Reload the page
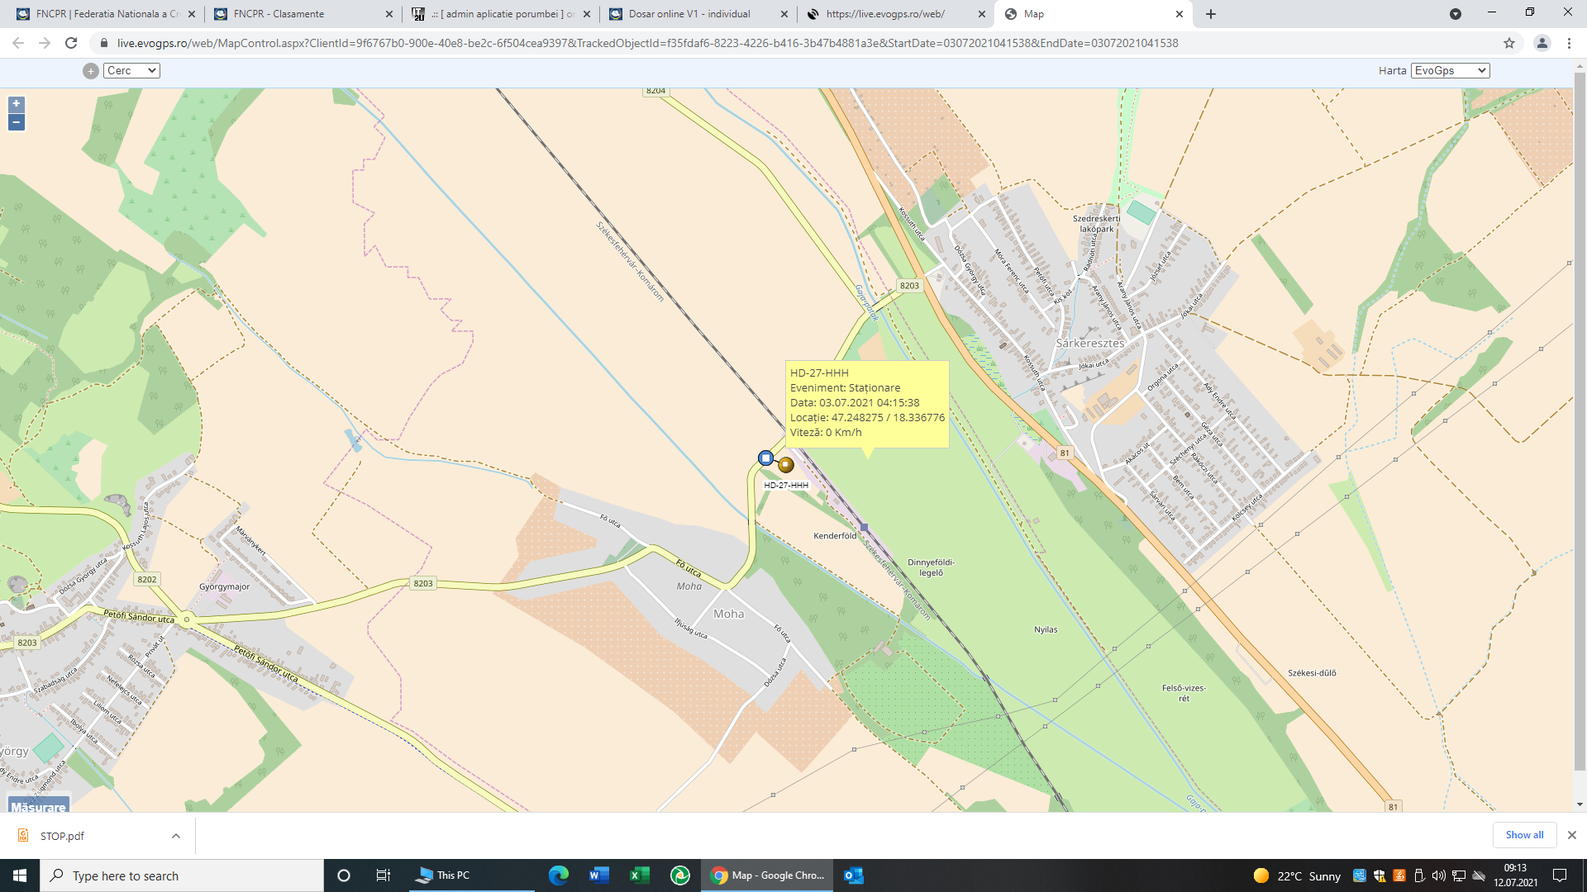The height and width of the screenshot is (892, 1587). pos(71,43)
